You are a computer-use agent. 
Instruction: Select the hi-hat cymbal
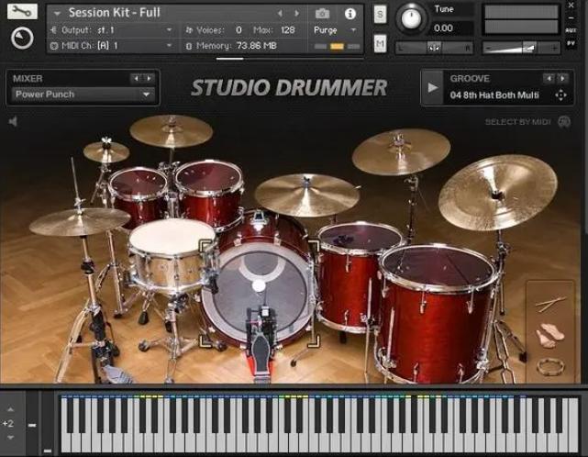[80, 221]
